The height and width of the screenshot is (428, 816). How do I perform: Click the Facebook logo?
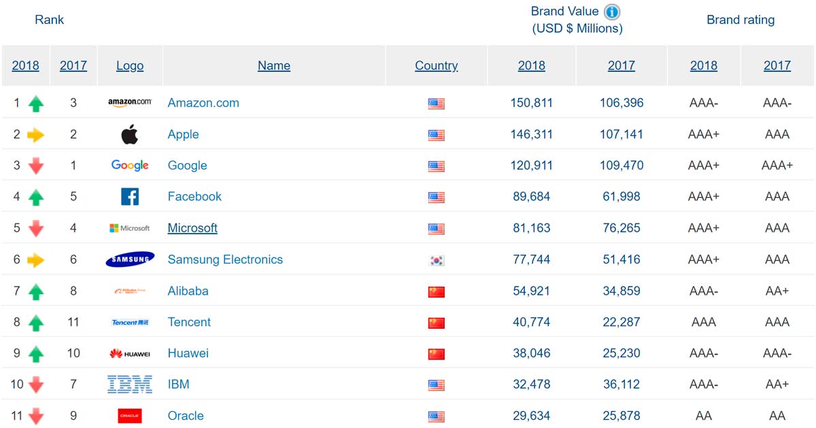[x=130, y=196]
